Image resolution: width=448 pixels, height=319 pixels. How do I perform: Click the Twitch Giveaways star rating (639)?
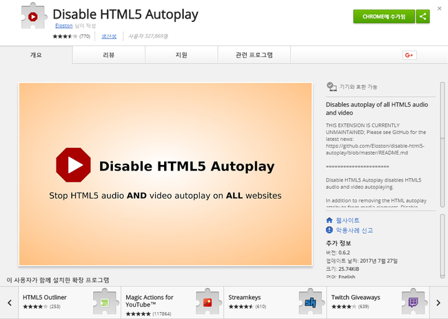[350, 307]
